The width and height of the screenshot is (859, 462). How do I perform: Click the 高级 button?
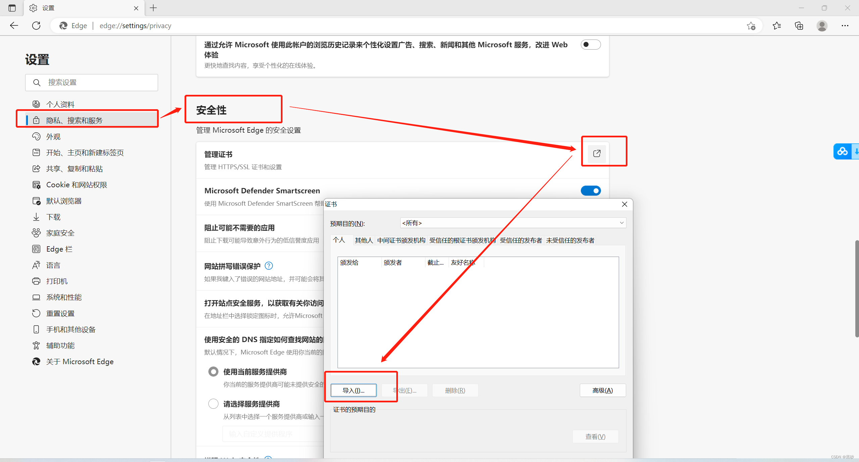[602, 390]
